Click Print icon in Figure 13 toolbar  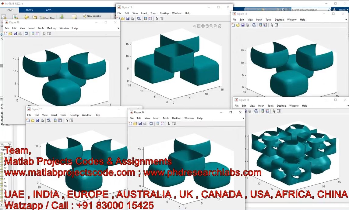(132, 19)
